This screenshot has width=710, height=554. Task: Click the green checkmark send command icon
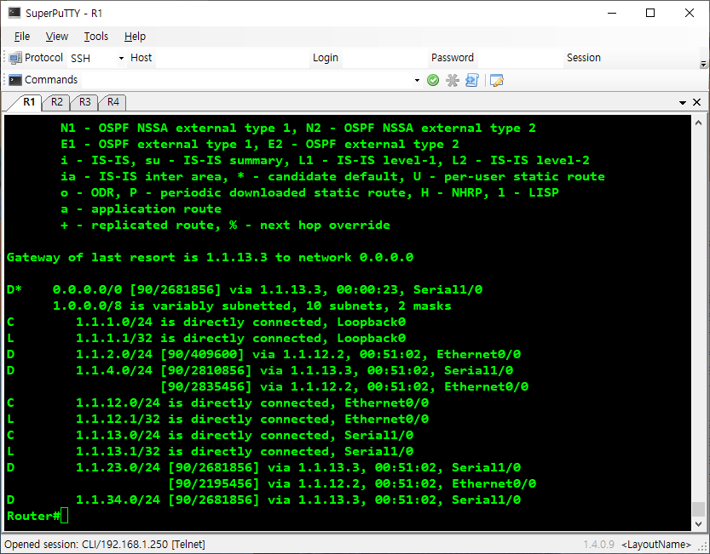point(433,81)
